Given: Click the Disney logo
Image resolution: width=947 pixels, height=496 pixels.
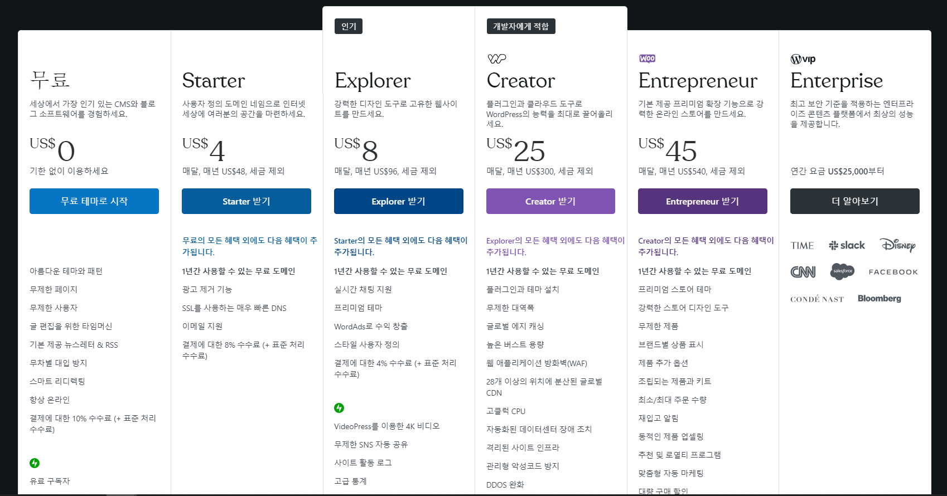Looking at the screenshot, I should [x=897, y=245].
